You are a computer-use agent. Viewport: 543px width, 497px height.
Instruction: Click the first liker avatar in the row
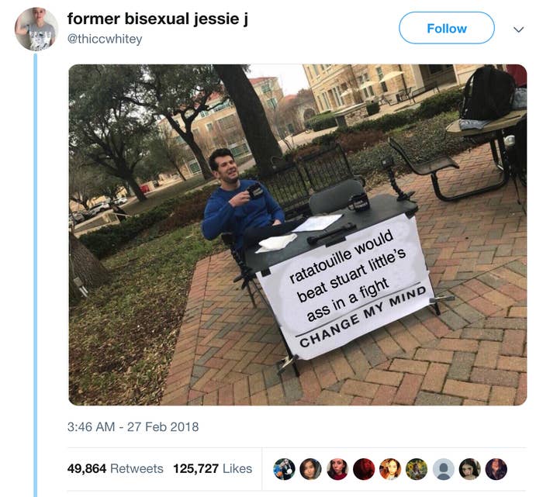coord(284,469)
